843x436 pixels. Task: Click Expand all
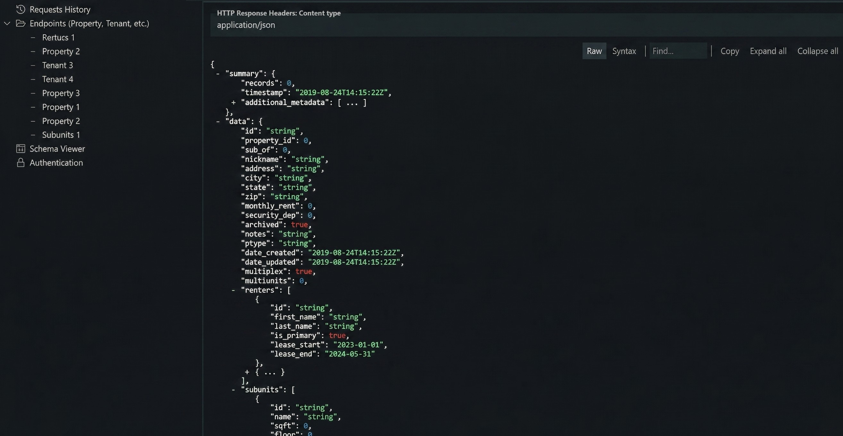pos(768,51)
